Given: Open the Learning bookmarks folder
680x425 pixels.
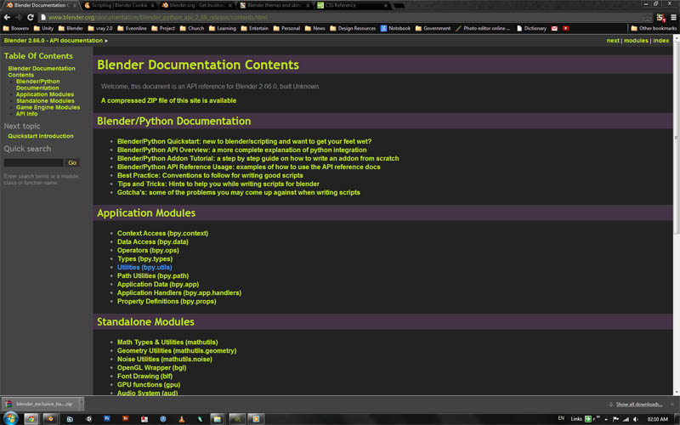Looking at the screenshot, I should (222, 28).
